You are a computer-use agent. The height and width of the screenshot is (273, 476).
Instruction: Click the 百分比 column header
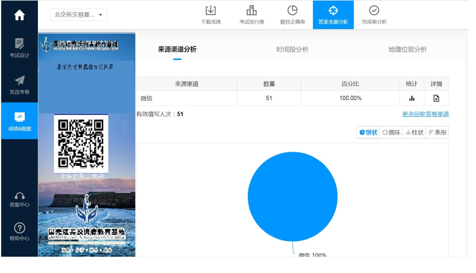pos(350,84)
